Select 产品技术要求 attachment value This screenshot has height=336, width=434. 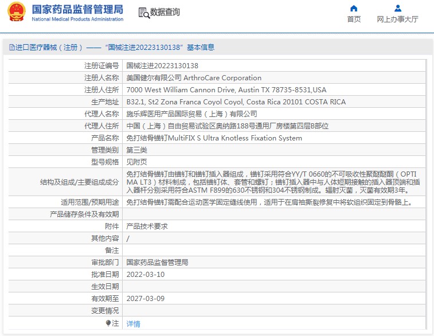coord(147,226)
